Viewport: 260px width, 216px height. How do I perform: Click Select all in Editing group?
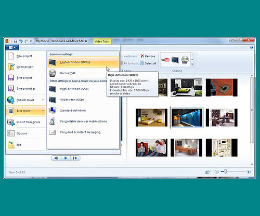coord(148,63)
